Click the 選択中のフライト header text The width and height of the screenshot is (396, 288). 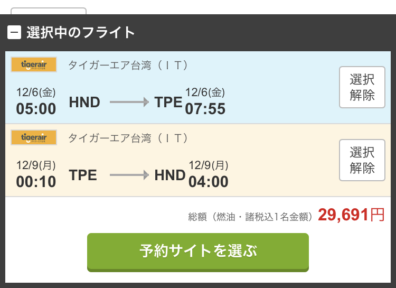[x=81, y=32]
